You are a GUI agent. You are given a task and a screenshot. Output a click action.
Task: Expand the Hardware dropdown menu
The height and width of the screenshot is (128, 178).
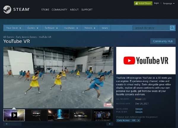[x=71, y=28]
